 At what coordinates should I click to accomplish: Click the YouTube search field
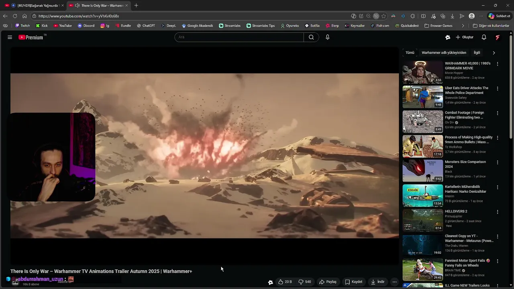pyautogui.click(x=239, y=37)
